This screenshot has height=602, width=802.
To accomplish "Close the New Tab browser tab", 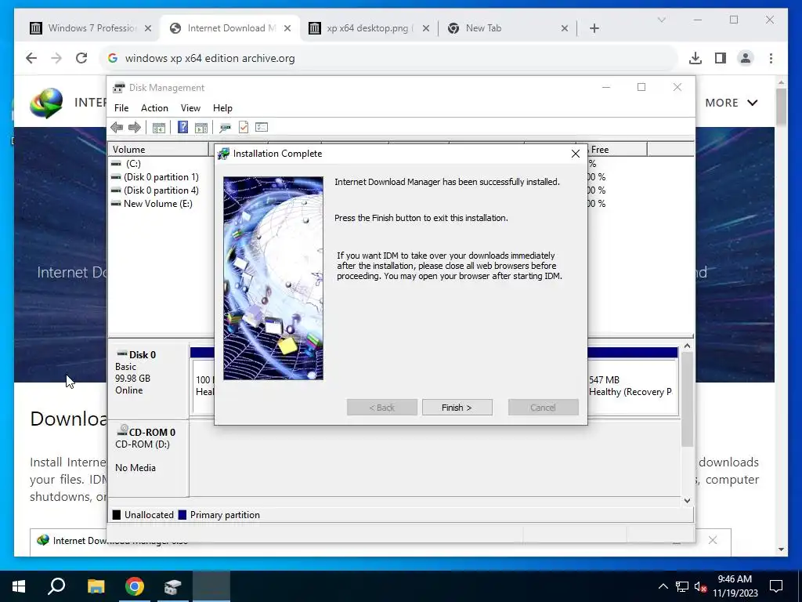I will tap(565, 29).
